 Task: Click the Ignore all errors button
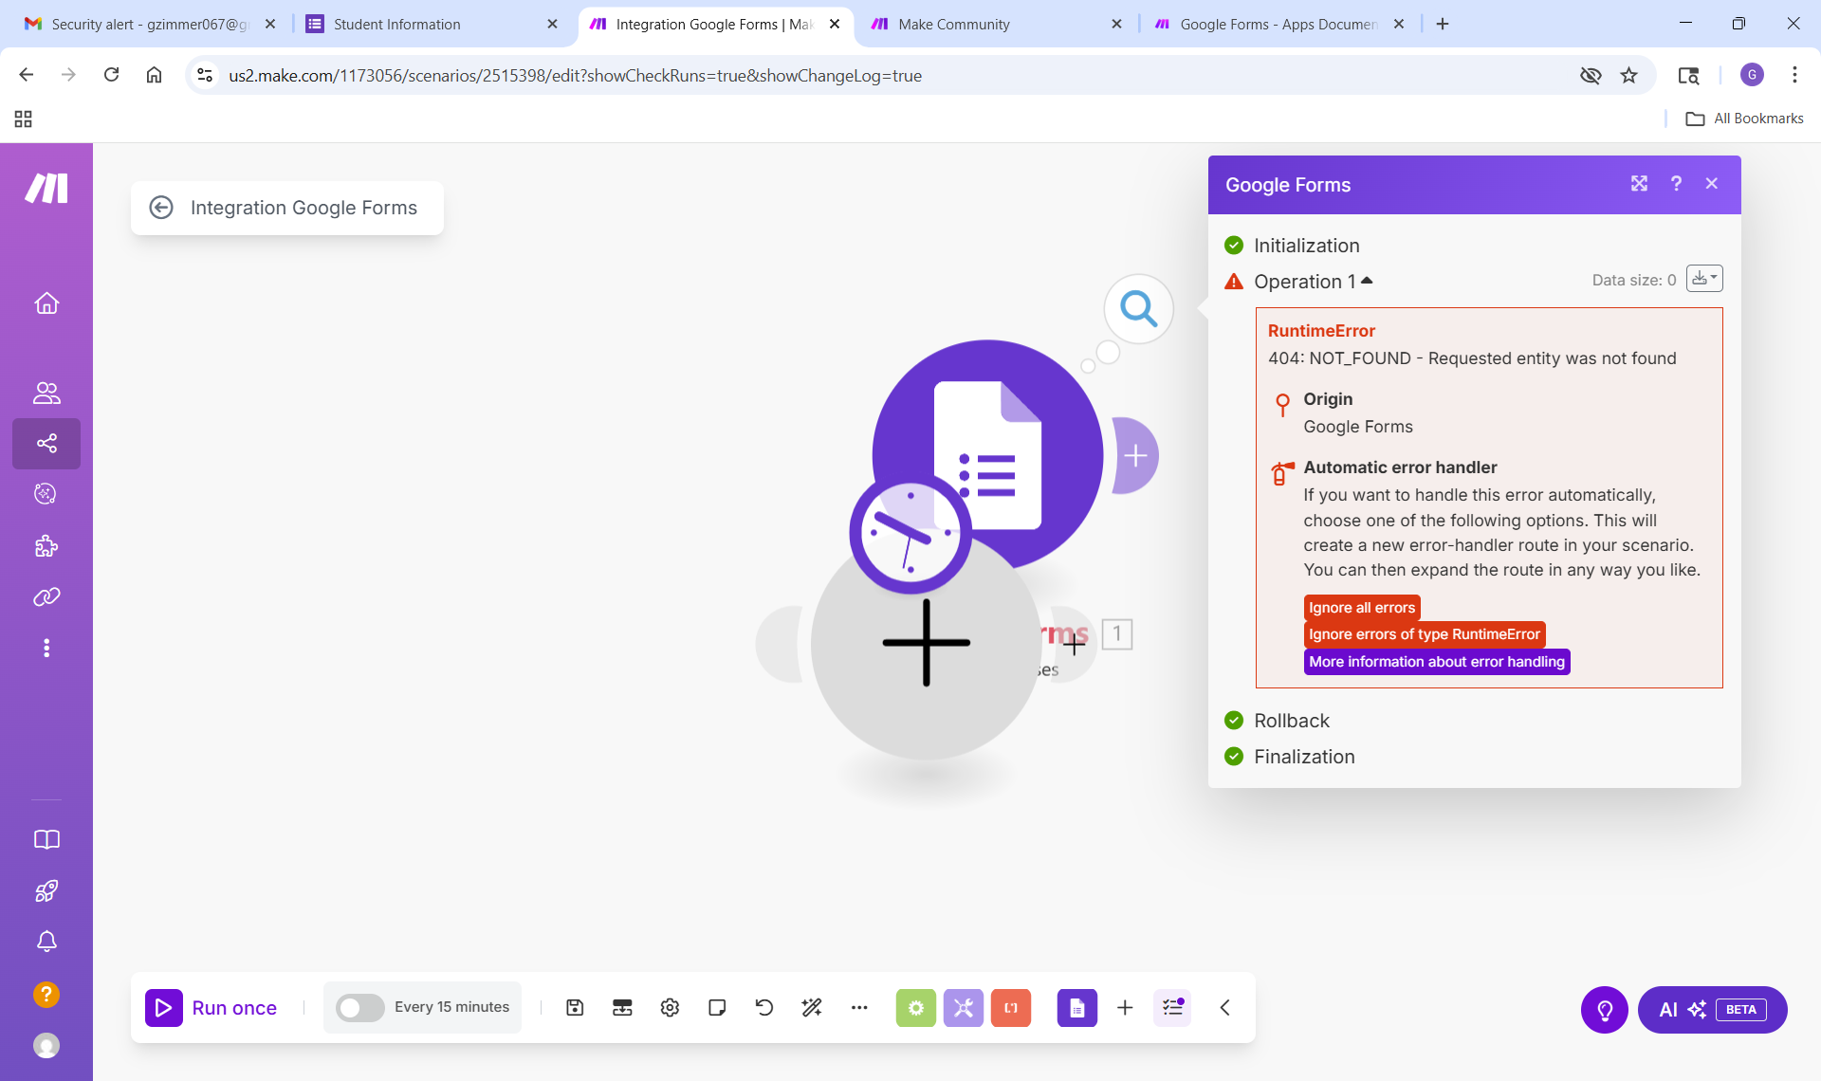(1362, 608)
